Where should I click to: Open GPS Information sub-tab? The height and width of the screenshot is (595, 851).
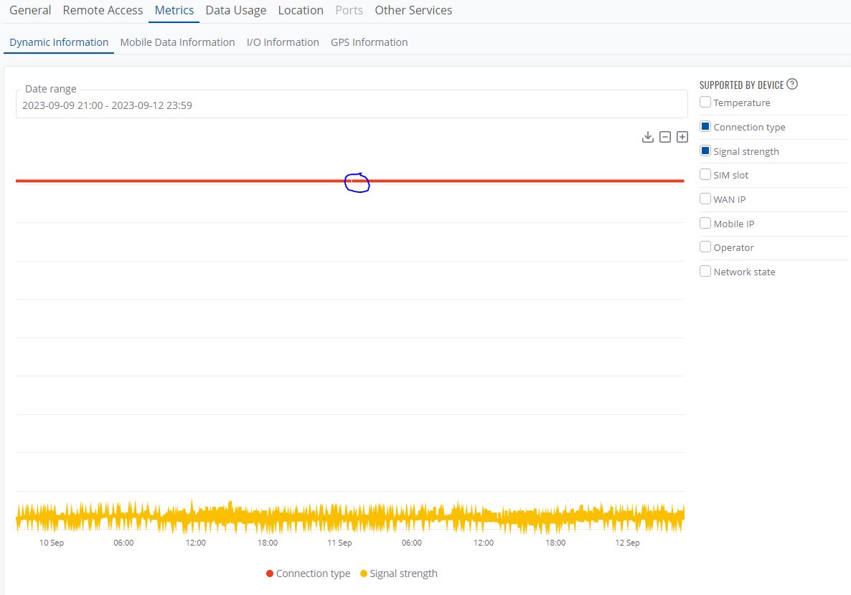click(x=369, y=42)
